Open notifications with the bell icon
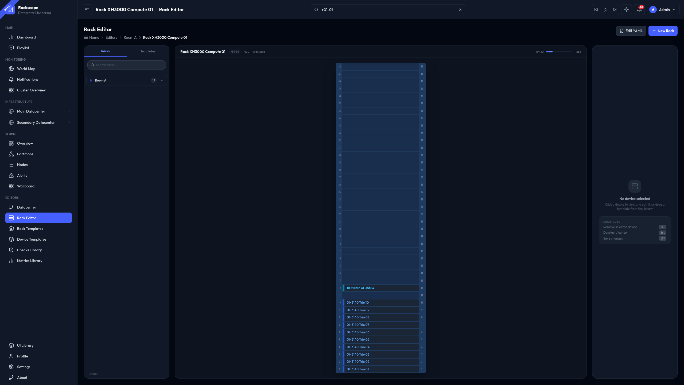The height and width of the screenshot is (385, 684). (x=639, y=9)
